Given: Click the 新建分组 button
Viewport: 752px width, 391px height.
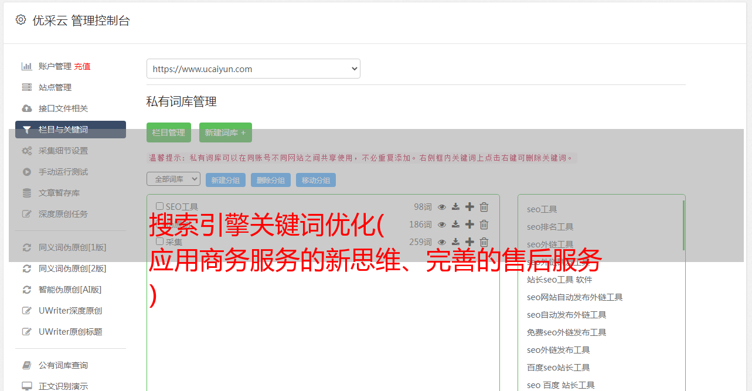Looking at the screenshot, I should point(226,180).
